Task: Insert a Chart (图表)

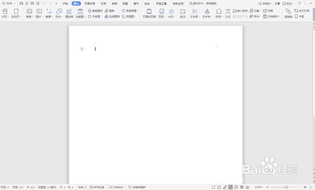Action: pos(110,11)
